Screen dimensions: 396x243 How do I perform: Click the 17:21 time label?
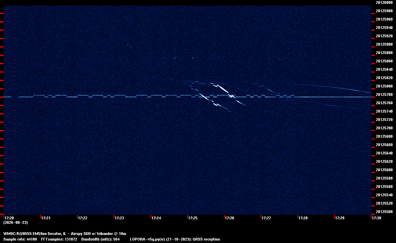tap(46, 218)
